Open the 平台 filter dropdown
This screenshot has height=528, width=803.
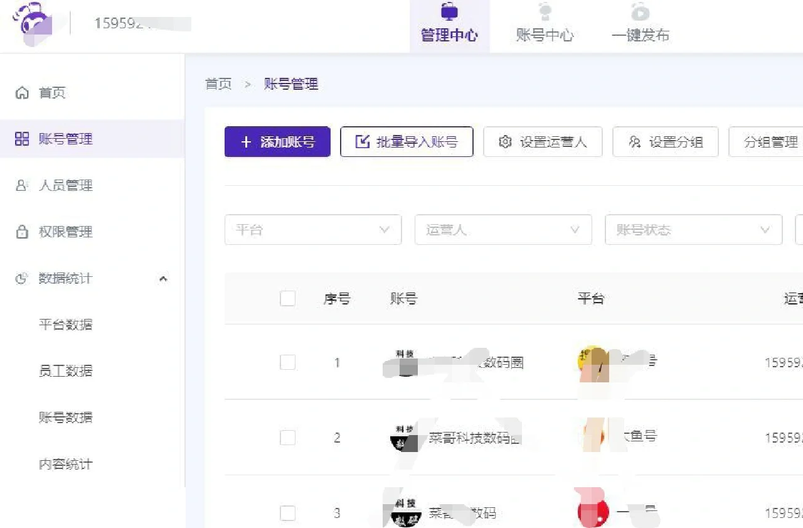[x=312, y=230]
